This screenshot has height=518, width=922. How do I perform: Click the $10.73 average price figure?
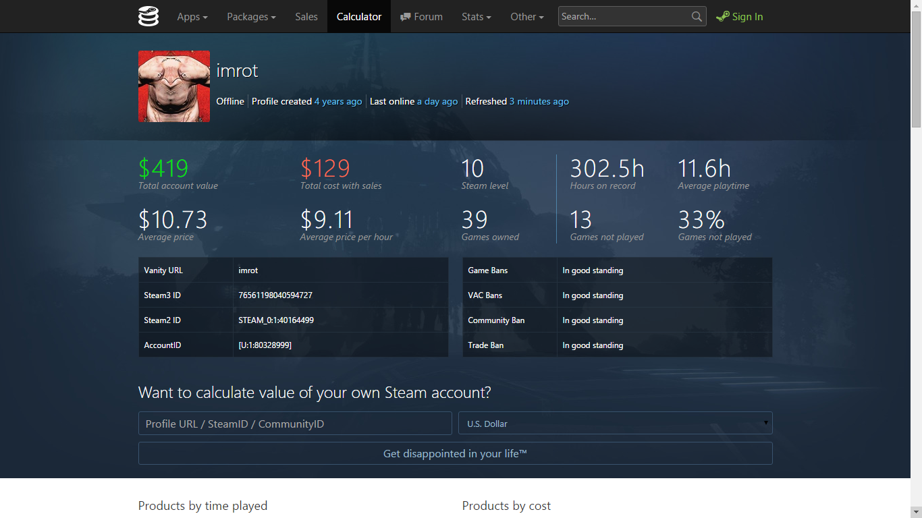173,219
